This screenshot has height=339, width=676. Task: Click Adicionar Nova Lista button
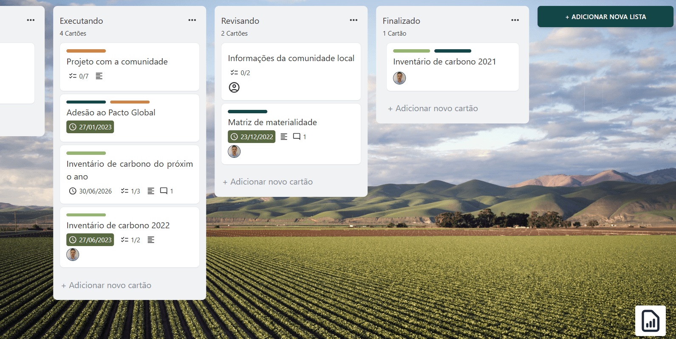click(x=605, y=17)
